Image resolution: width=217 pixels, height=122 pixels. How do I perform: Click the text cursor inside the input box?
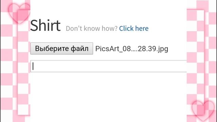pos(33,66)
